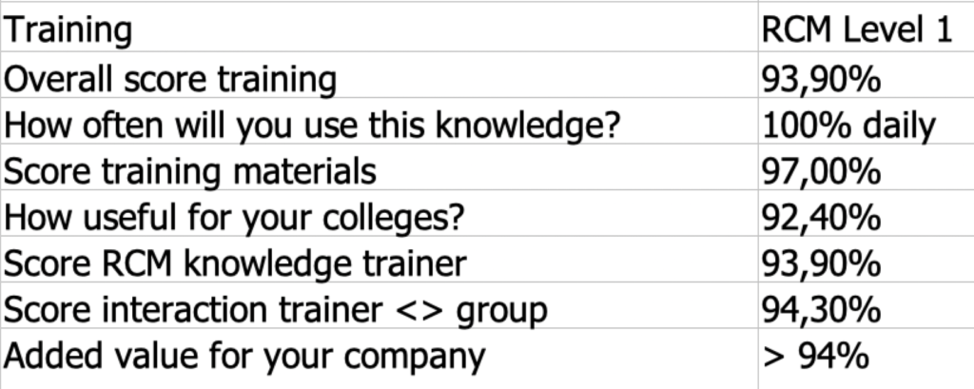Click the 93,90% RCM knowledge trainer value
The height and width of the screenshot is (389, 974).
point(821,263)
